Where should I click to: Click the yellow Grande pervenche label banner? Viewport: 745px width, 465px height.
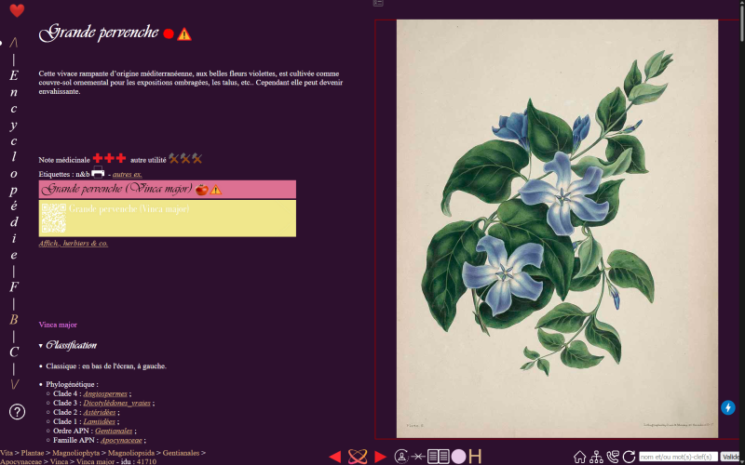click(x=168, y=219)
